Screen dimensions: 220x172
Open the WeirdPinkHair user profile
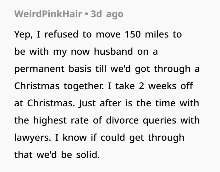49,14
